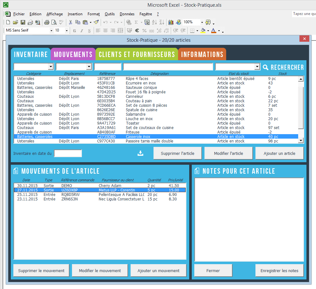Click the Print icon in the toolbar
The image size is (316, 289).
tap(47, 22)
